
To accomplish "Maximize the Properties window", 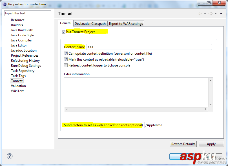I will (x=209, y=3).
